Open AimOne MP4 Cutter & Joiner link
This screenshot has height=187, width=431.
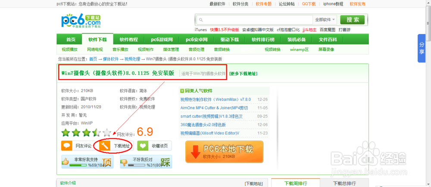[x=214, y=108]
